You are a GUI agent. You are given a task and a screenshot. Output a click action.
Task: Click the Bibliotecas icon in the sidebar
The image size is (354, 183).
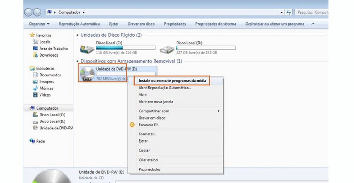(32, 68)
